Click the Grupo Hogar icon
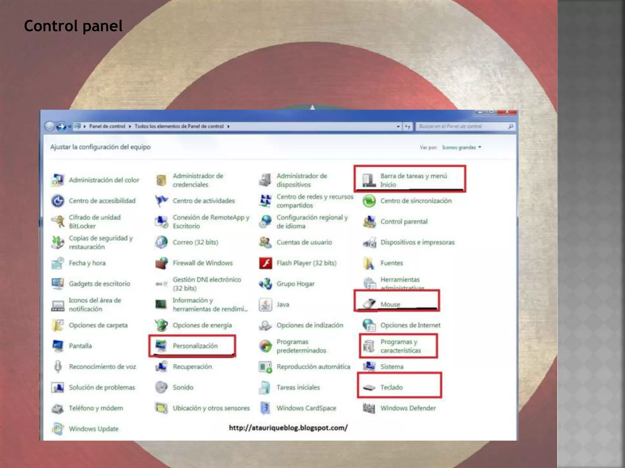The width and height of the screenshot is (625, 468). coord(266,284)
